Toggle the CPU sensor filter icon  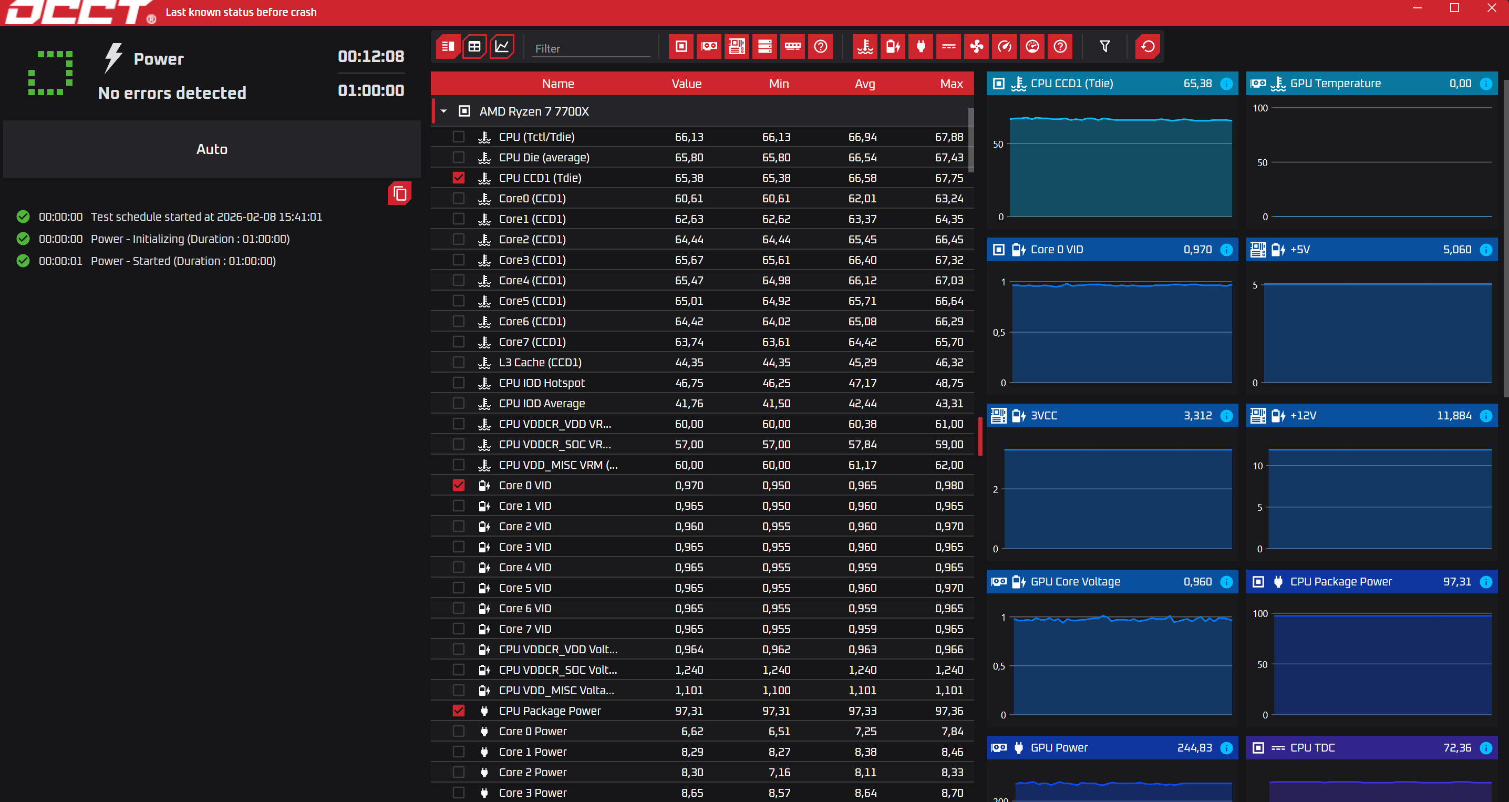pos(681,46)
